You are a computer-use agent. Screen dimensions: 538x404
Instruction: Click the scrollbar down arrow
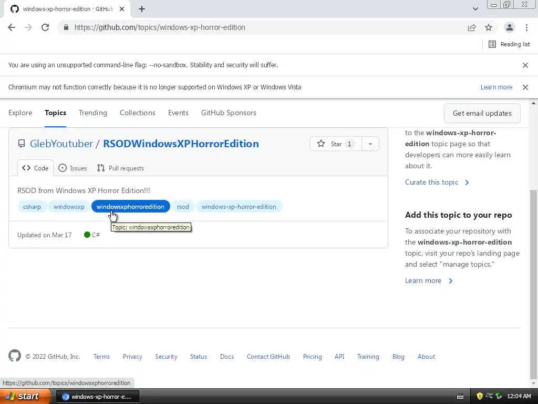pos(534,383)
